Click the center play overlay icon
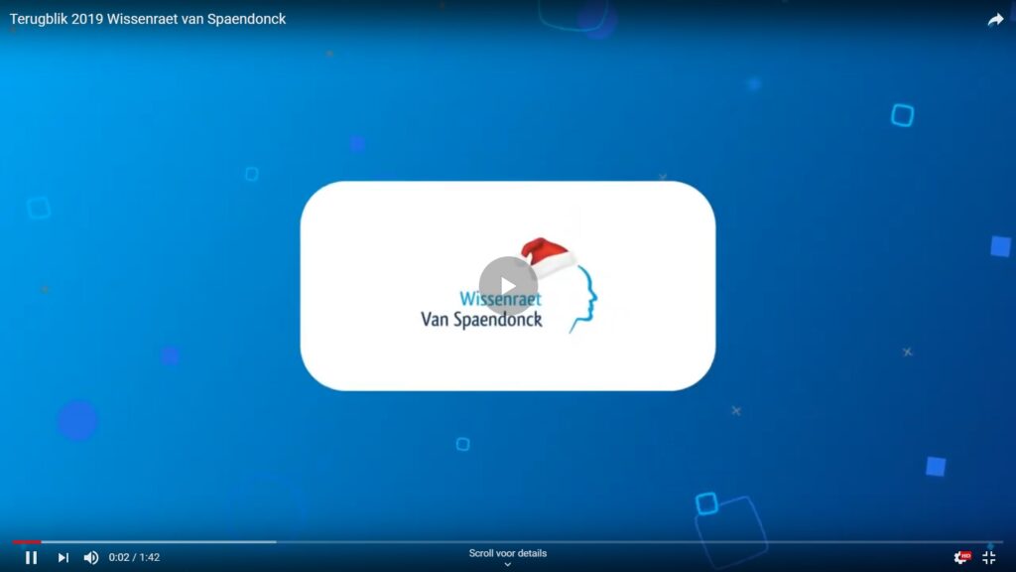This screenshot has height=572, width=1016. [508, 286]
